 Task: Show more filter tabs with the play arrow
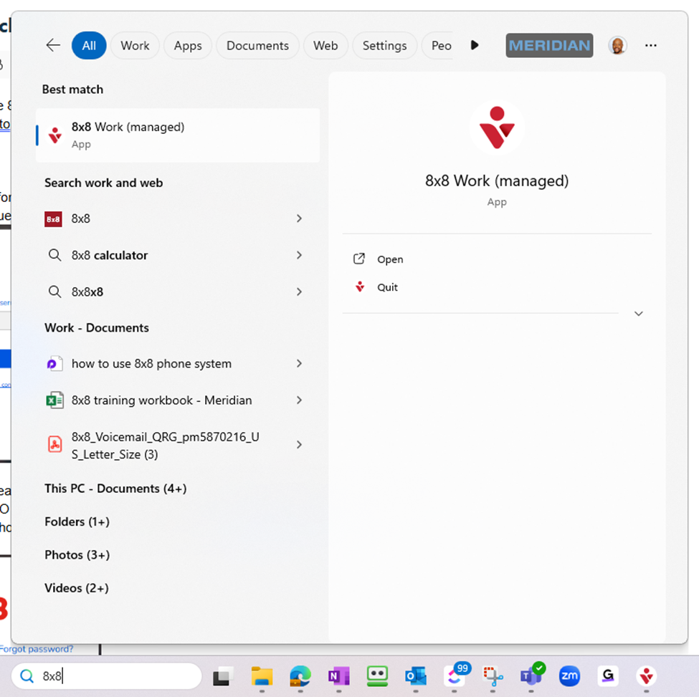[475, 45]
